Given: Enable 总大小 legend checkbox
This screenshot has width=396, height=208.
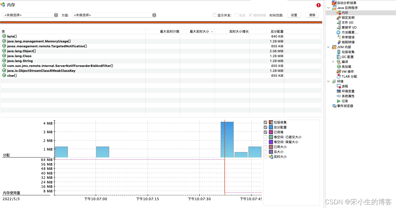Looking at the screenshot, I should [x=266, y=152].
